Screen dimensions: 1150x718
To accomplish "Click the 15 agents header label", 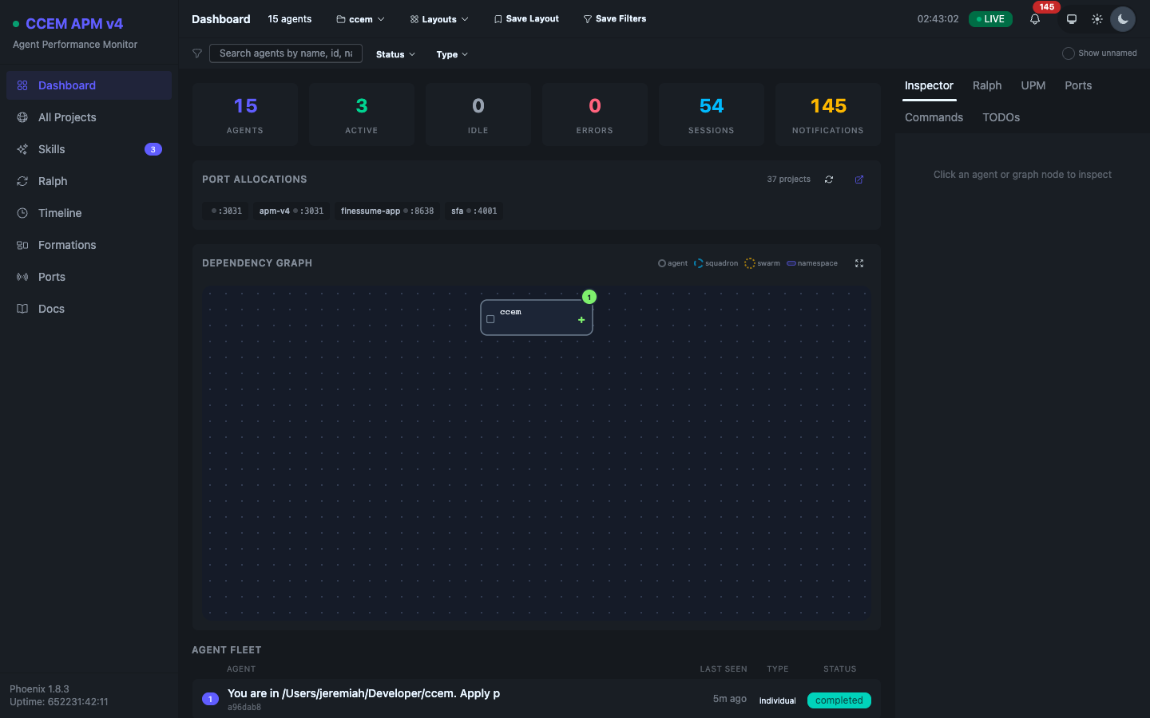I will [290, 19].
